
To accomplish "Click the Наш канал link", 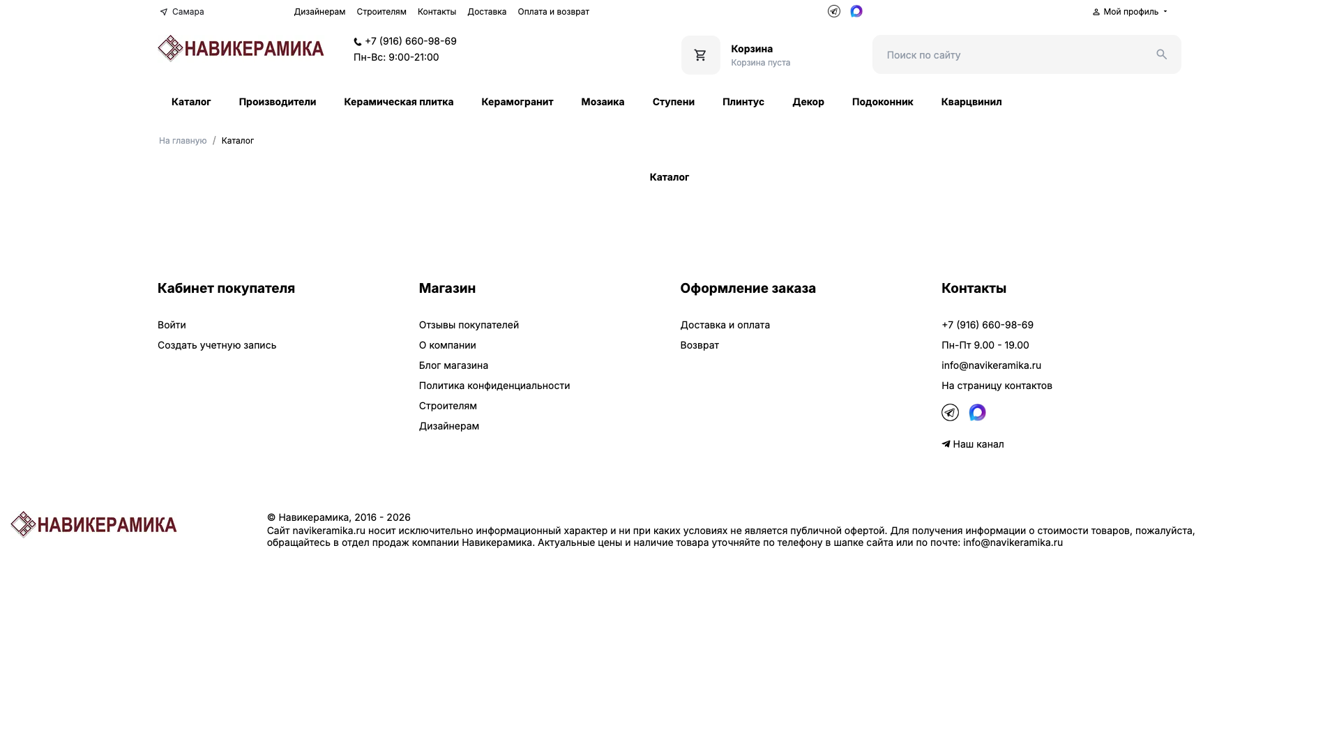I will coord(973,444).
